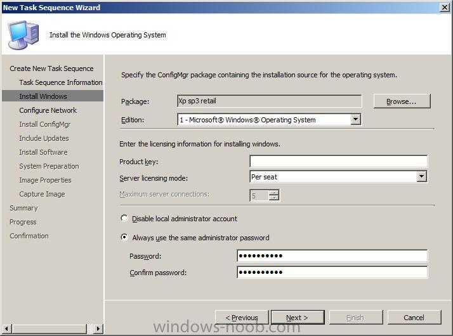453x336 pixels.
Task: Click into the Product key field
Action: click(x=338, y=161)
